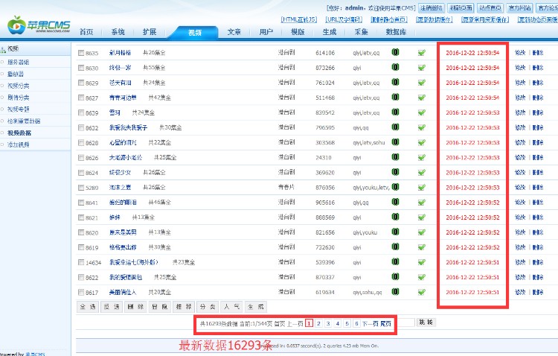Click the green checkmark status icon in row 8635
This screenshot has width=558, height=356.
[422, 52]
